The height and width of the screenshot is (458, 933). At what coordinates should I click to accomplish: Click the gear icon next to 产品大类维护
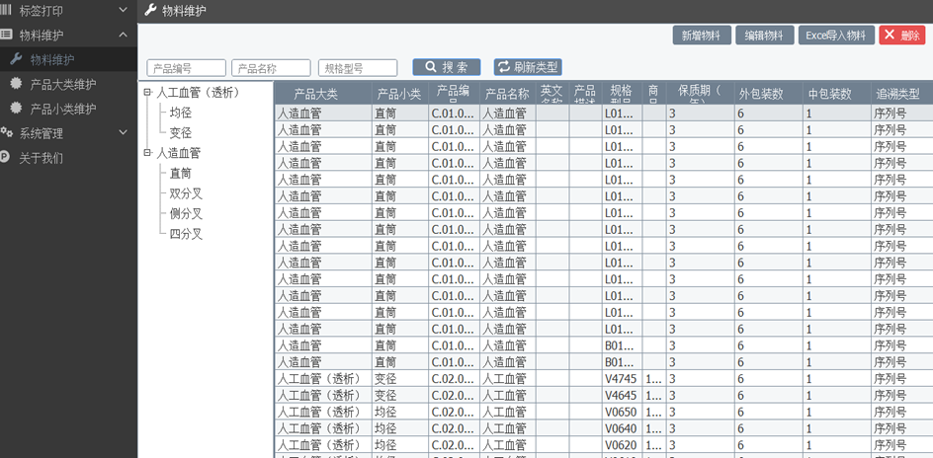tap(16, 84)
